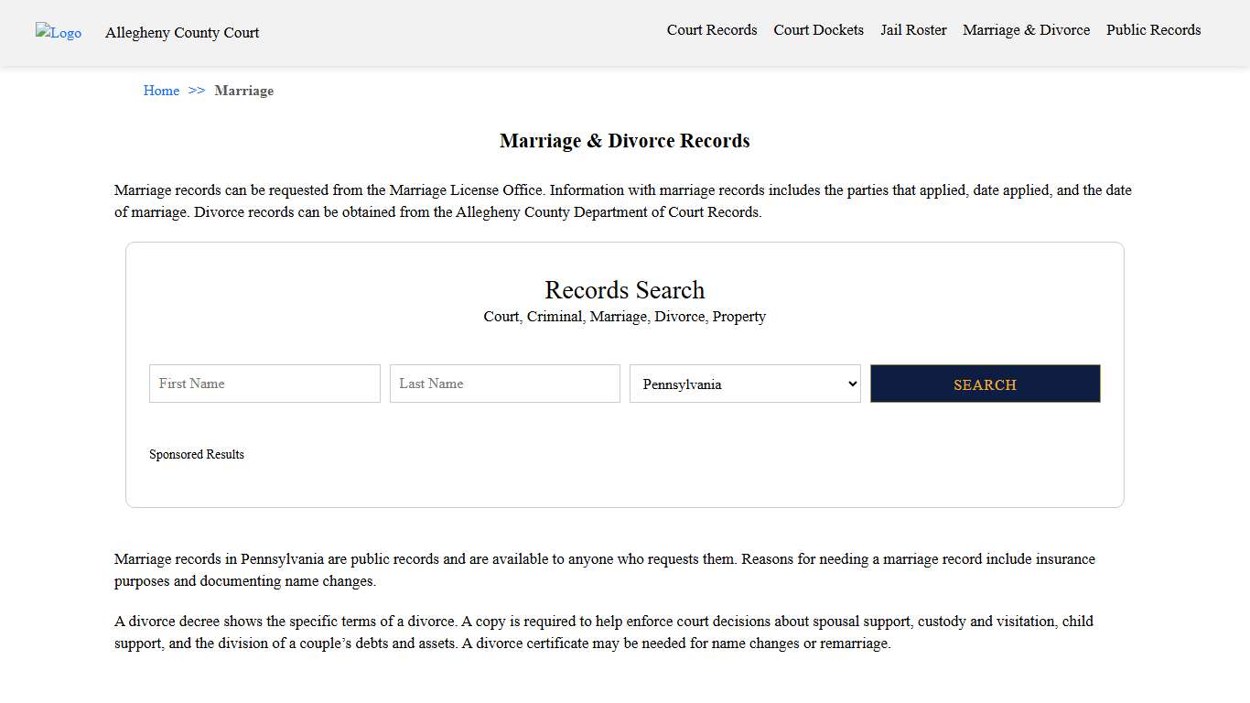
Task: Click the broken Logo image placeholder
Action: tap(58, 33)
